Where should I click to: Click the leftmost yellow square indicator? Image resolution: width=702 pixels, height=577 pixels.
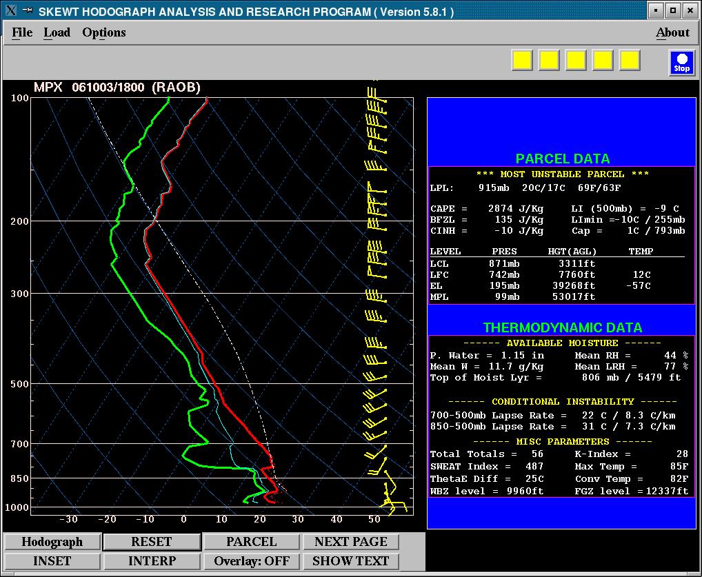pos(522,61)
